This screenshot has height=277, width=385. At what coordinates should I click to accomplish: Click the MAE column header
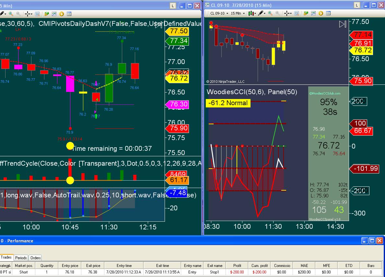304,265
